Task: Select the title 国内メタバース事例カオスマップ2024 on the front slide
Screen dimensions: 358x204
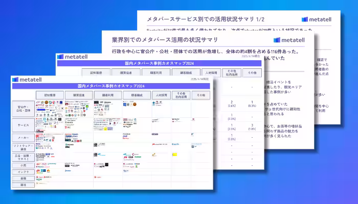Action: pos(111,86)
